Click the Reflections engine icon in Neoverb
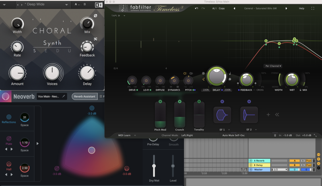 9,117
